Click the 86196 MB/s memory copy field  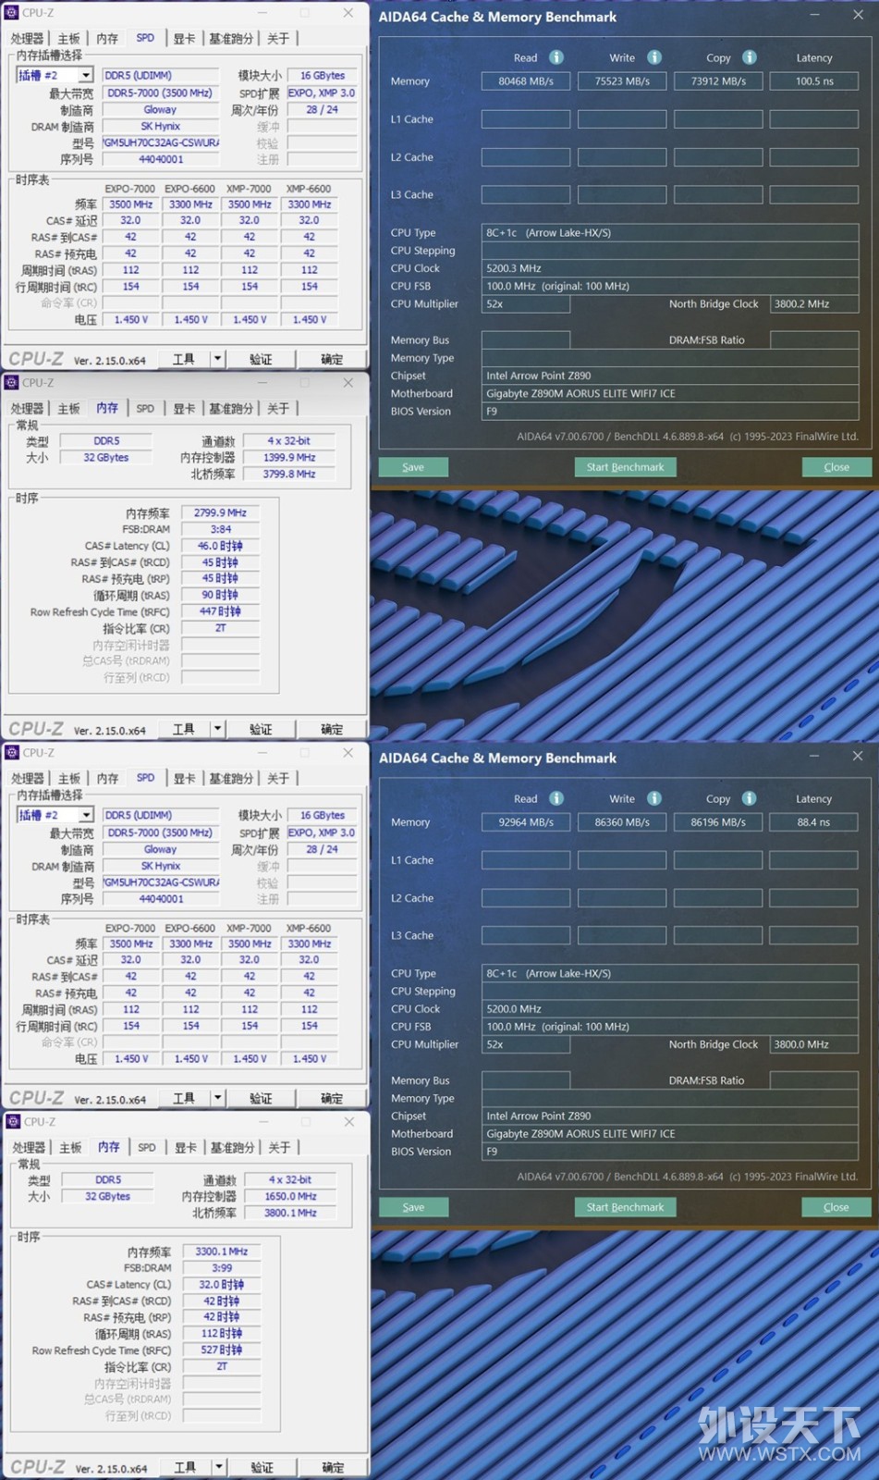pos(718,821)
